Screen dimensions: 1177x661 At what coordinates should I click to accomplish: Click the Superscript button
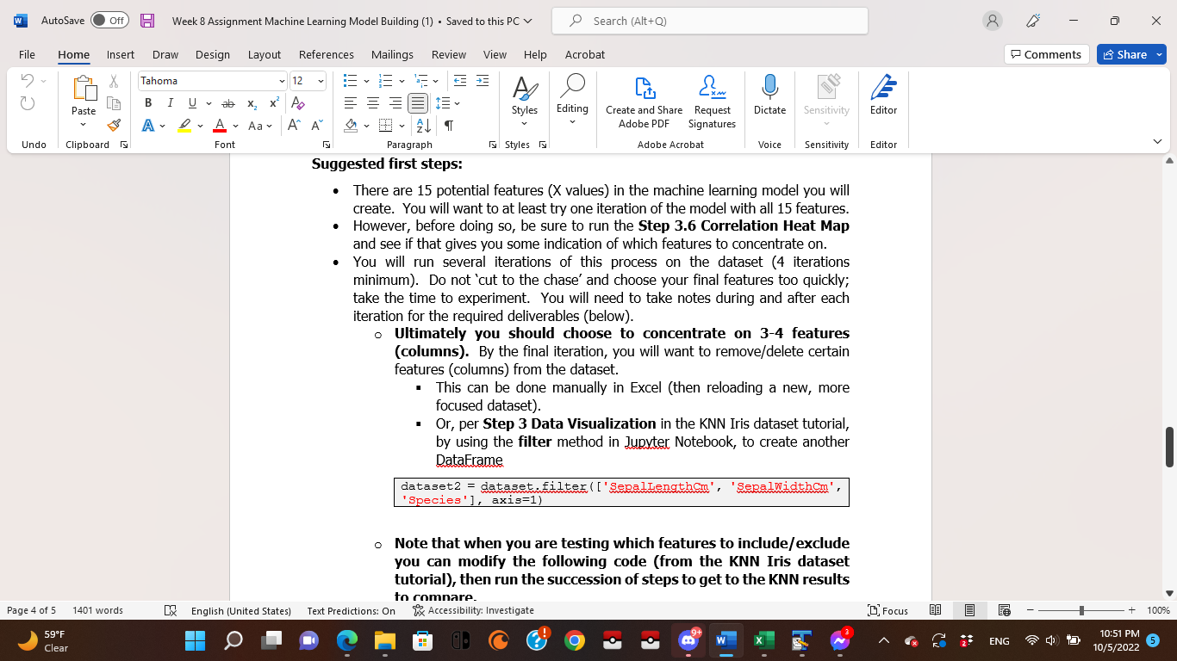(x=274, y=103)
